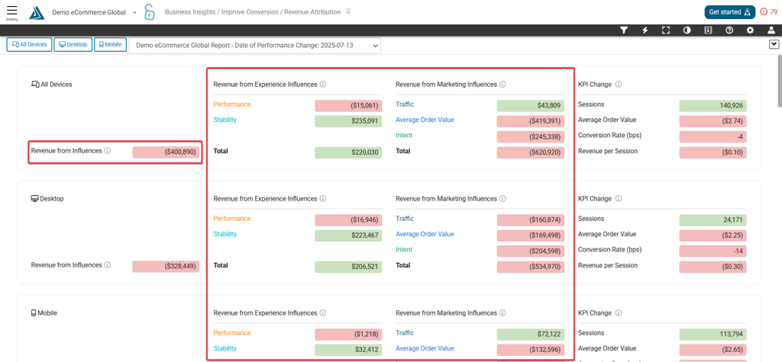This screenshot has height=362, width=782.
Task: Open the user profile icon
Action: (771, 30)
